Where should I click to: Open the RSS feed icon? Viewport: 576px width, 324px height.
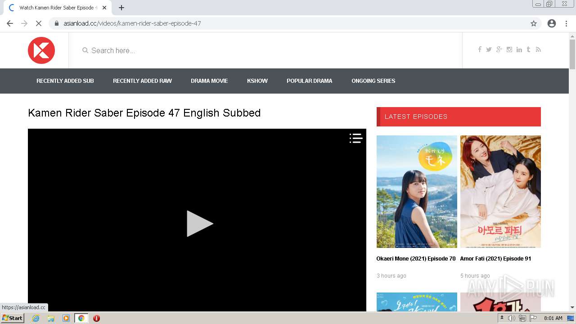pyautogui.click(x=538, y=49)
